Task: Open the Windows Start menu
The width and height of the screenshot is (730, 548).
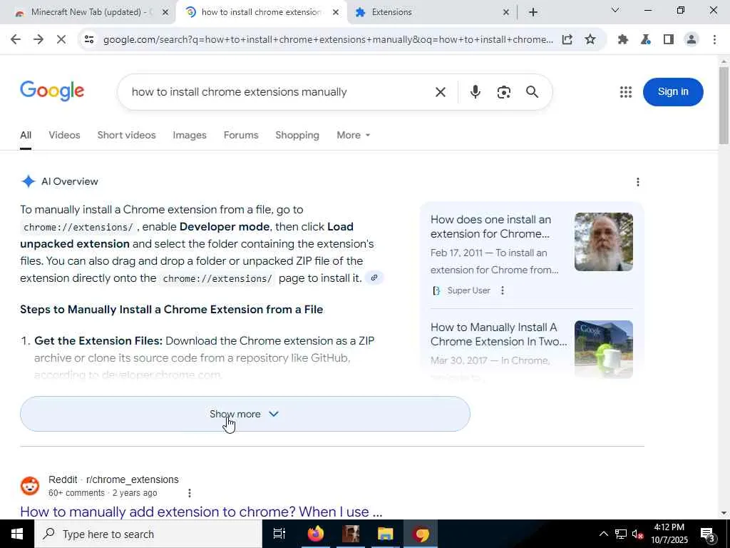Action: tap(17, 534)
